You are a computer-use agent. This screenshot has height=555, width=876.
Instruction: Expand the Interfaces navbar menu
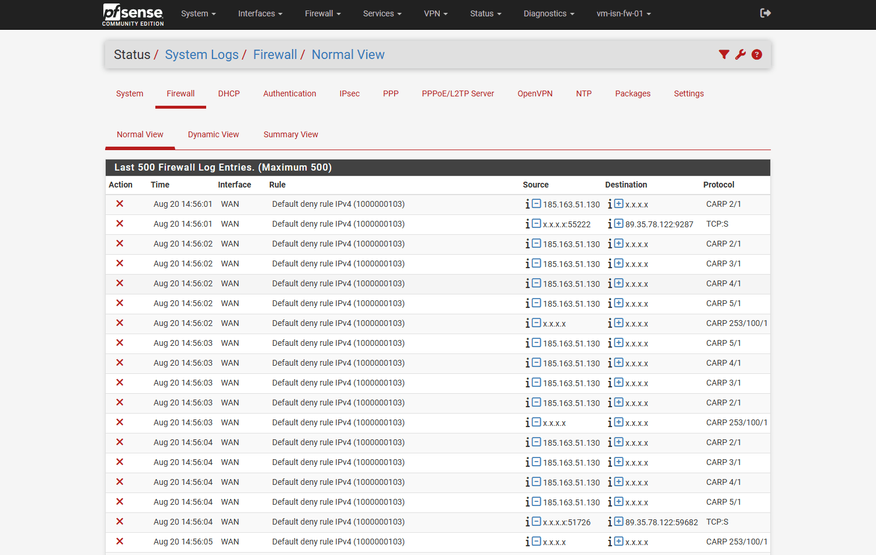pyautogui.click(x=260, y=13)
